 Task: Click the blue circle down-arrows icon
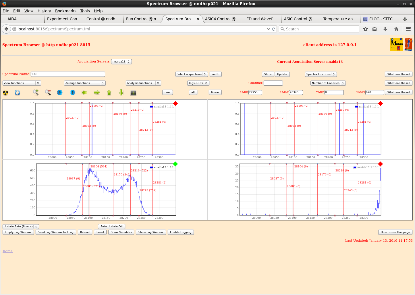(x=60, y=92)
